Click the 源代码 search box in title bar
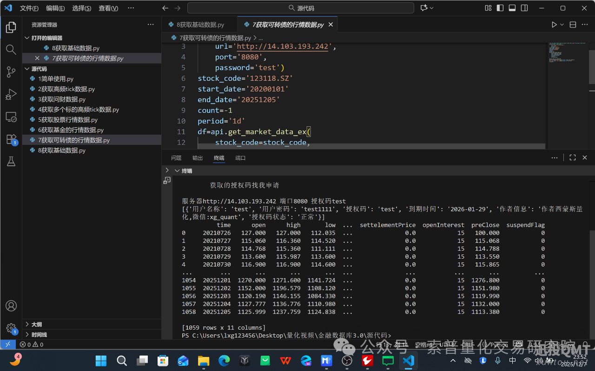 [x=300, y=8]
